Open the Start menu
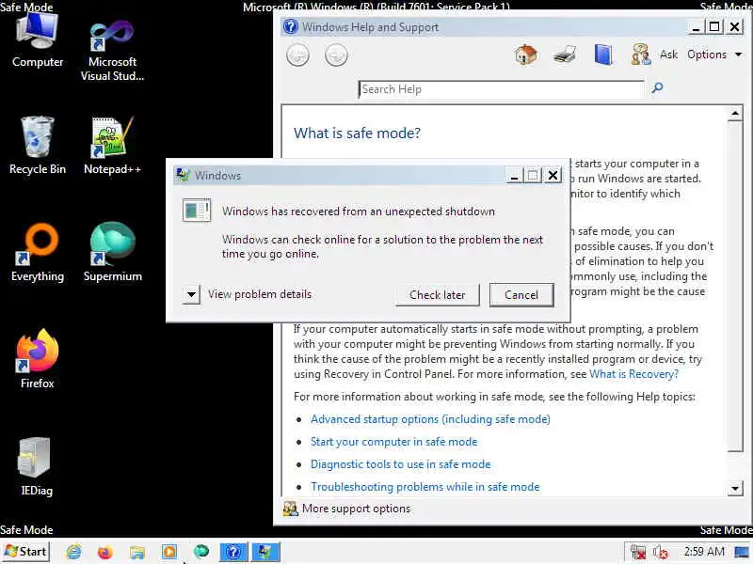This screenshot has width=753, height=564. pyautogui.click(x=26, y=552)
